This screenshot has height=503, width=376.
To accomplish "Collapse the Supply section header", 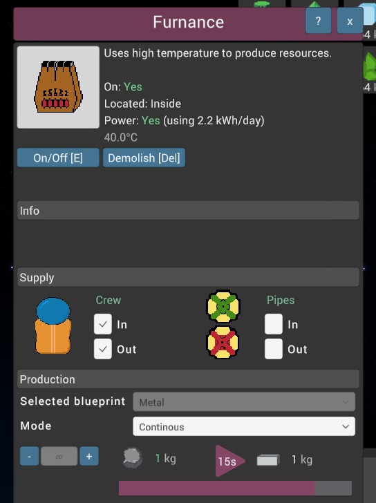I will (x=188, y=277).
